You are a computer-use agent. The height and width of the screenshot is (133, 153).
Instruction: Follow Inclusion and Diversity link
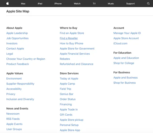(x=20, y=99)
